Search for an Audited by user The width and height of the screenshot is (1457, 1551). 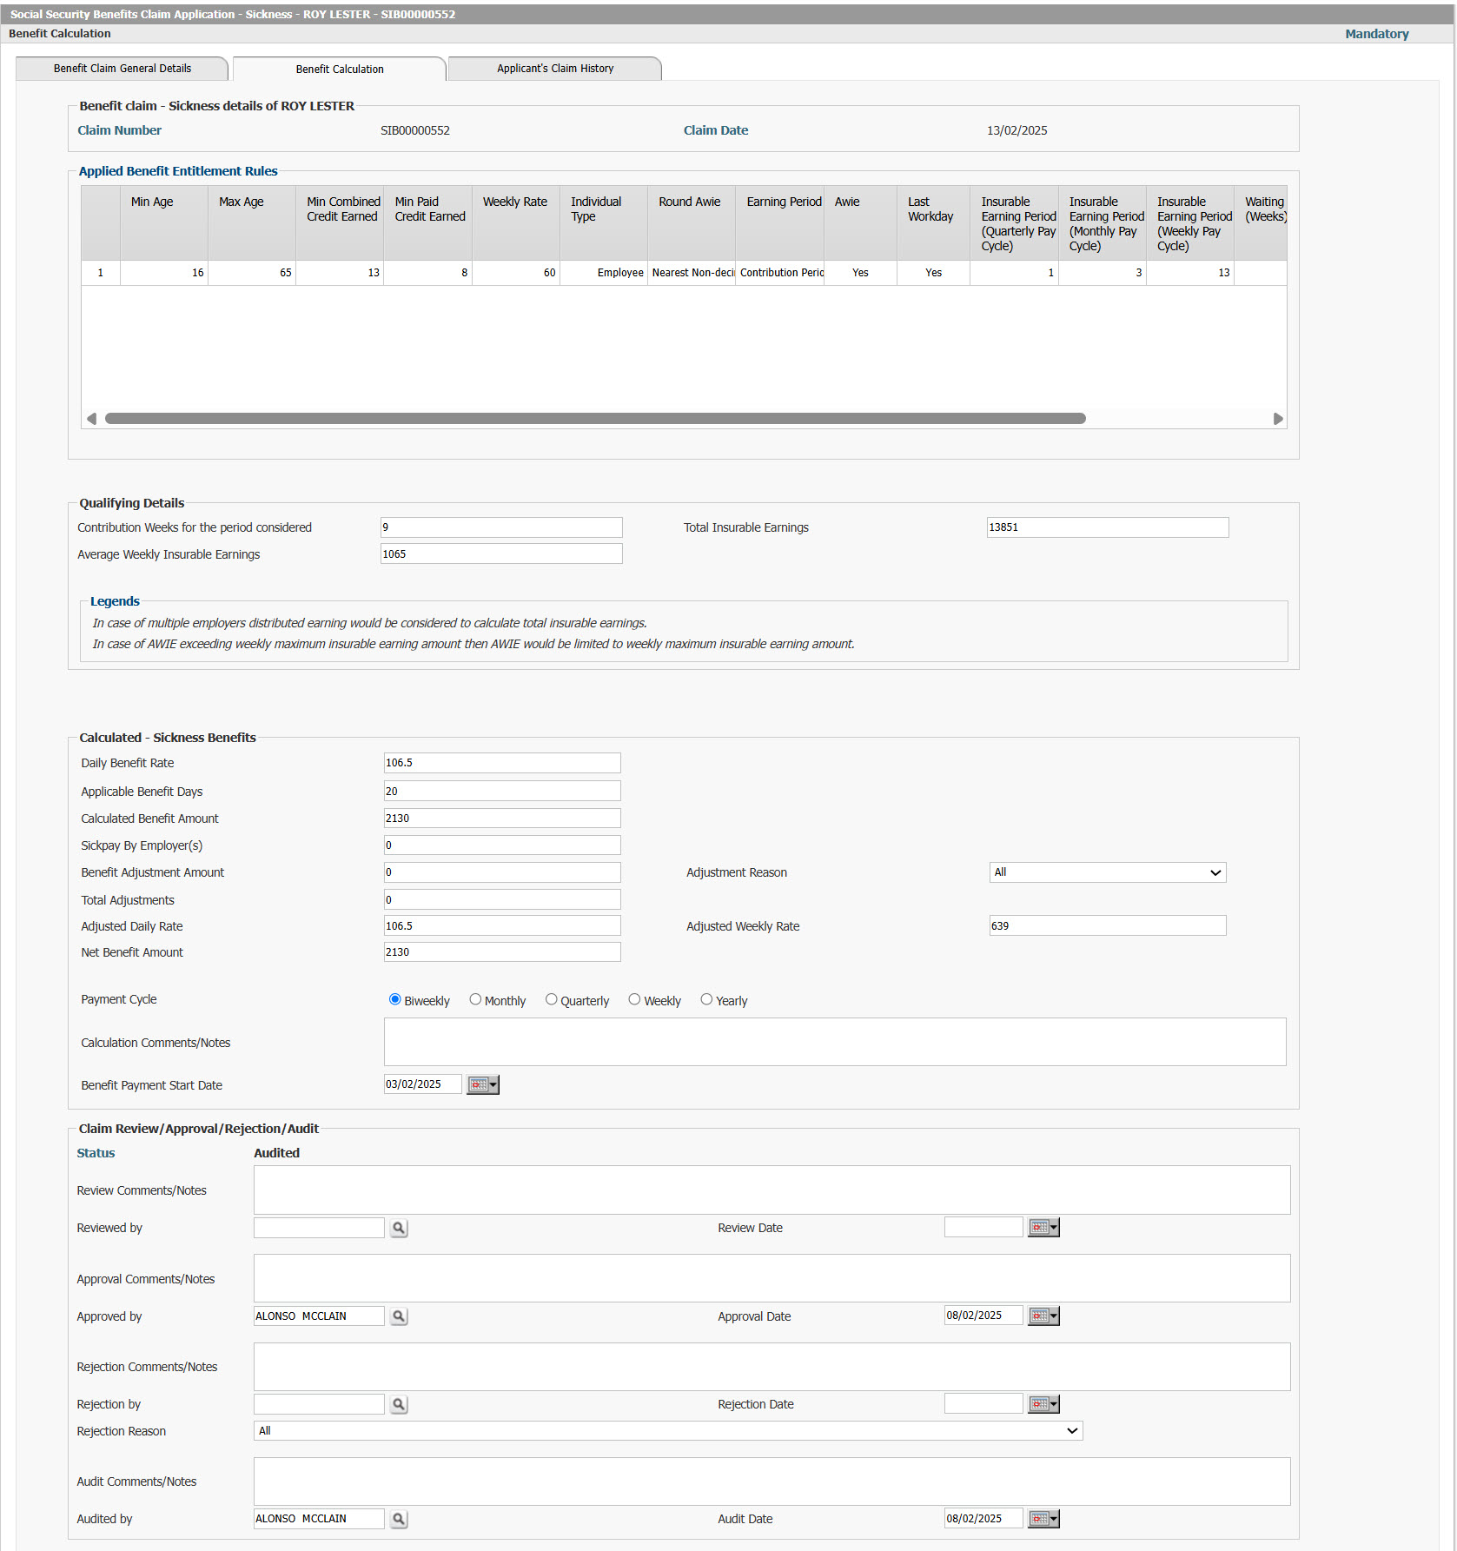pos(399,1519)
